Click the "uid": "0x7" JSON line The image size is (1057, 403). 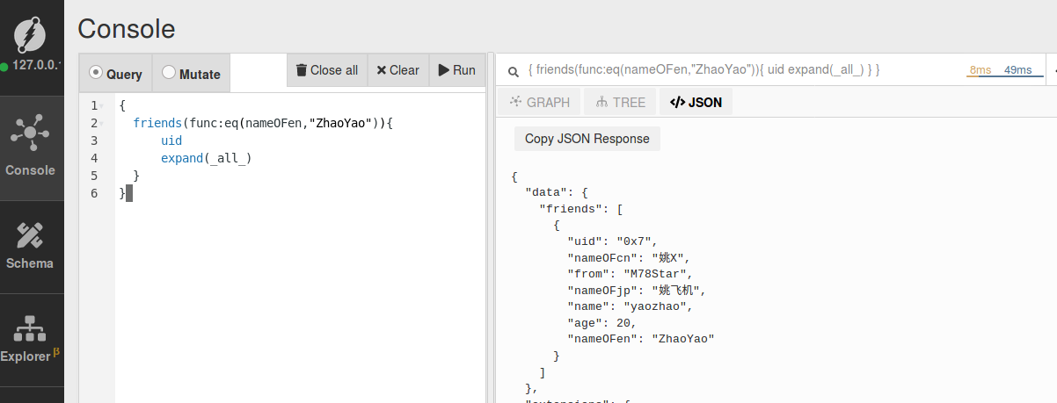coord(612,241)
